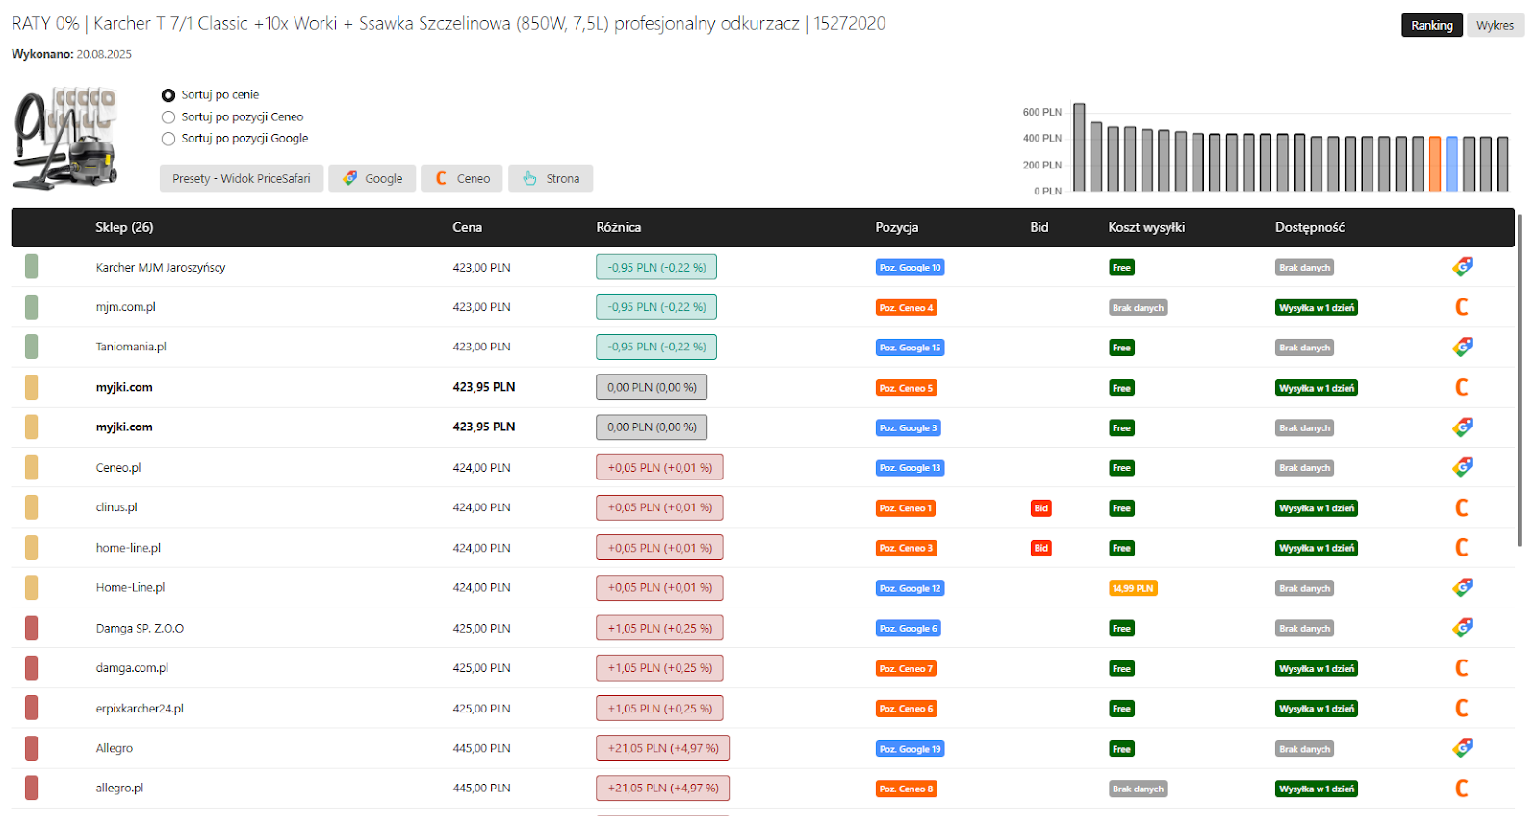Switch to the Ranking tab

coord(1432,25)
